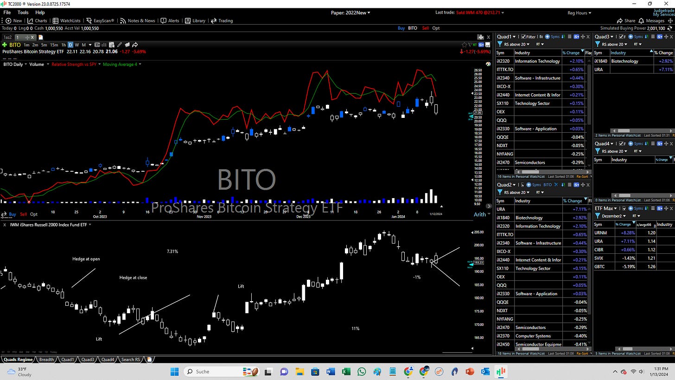Switch to the Quad4 layout tab

[108, 360]
